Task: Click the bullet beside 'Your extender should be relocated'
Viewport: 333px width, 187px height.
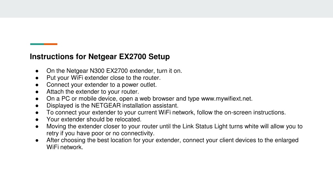Action: pos(37,120)
